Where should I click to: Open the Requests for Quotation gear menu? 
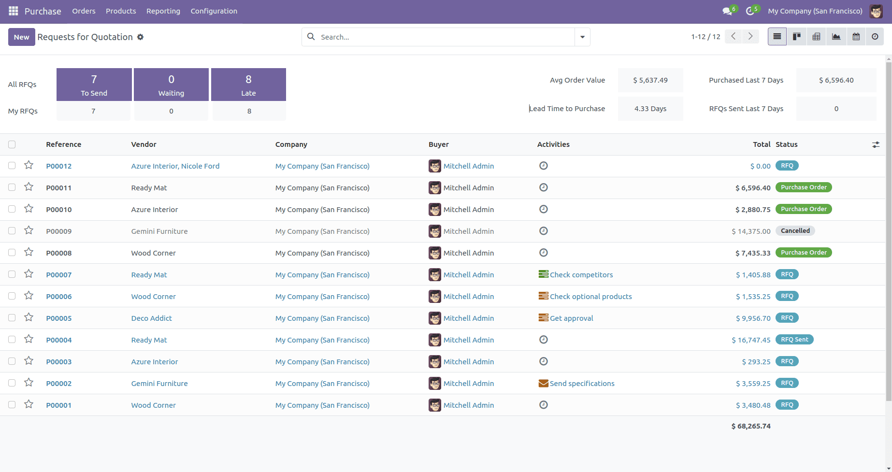(x=140, y=37)
